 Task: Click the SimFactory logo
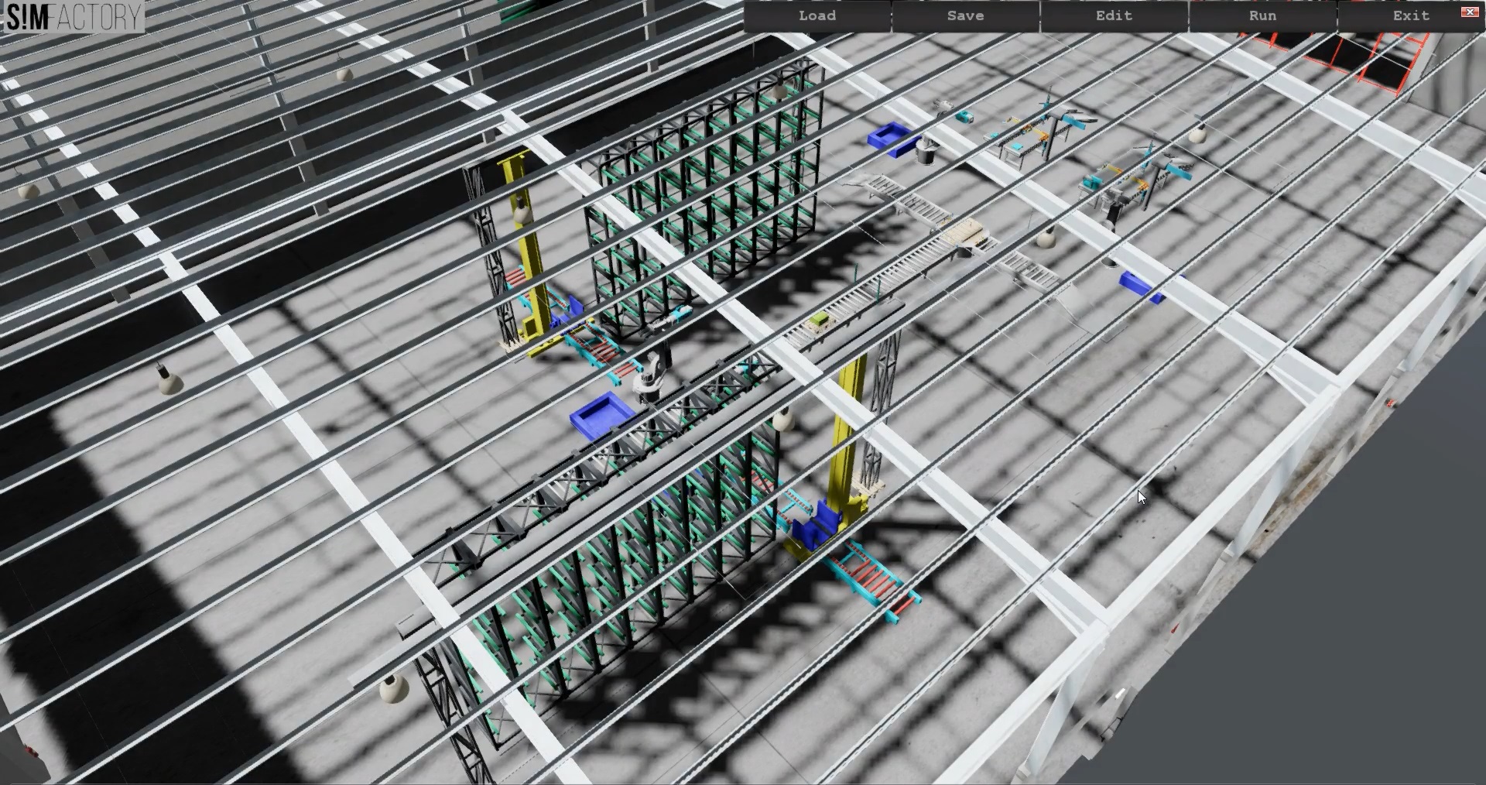pyautogui.click(x=74, y=17)
